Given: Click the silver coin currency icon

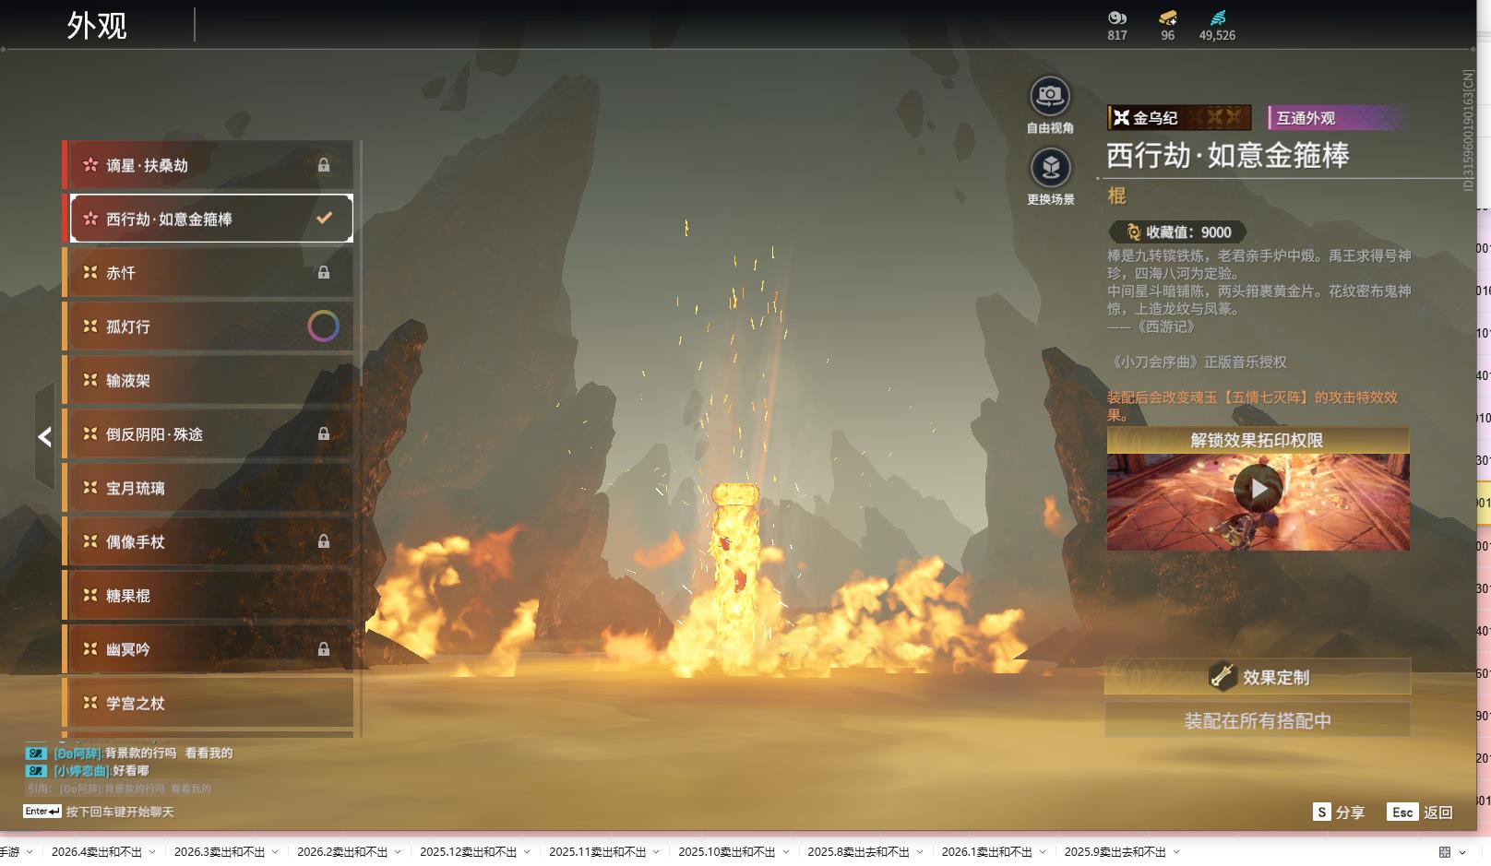Looking at the screenshot, I should click(x=1116, y=18).
